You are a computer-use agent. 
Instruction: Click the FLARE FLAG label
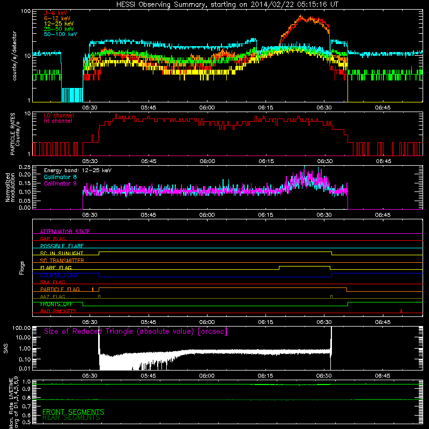coord(56,268)
